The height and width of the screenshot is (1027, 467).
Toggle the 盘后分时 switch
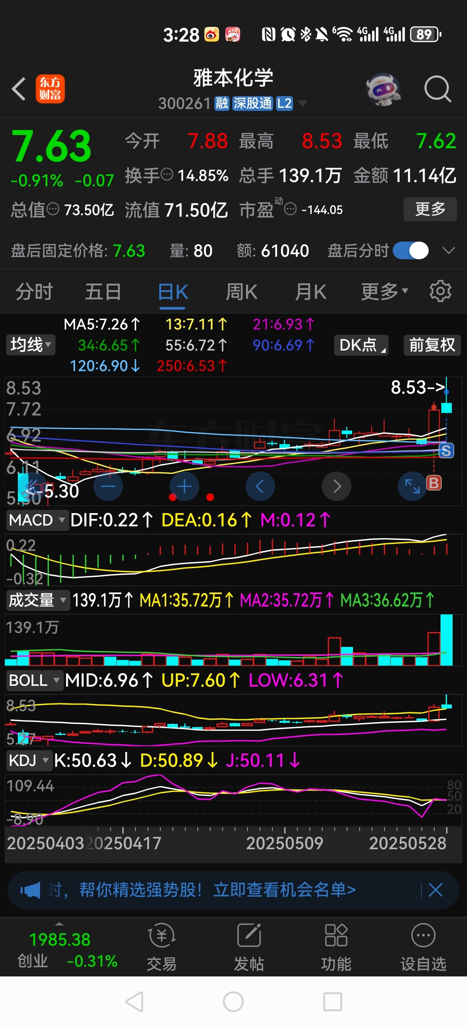coord(411,251)
